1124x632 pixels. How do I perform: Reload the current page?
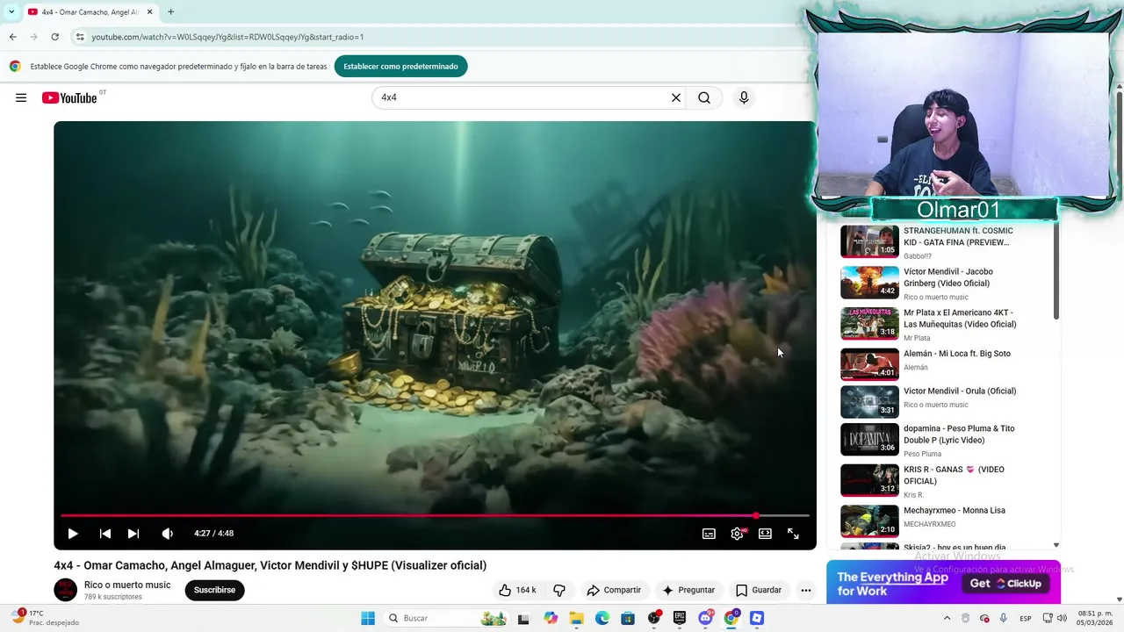[54, 37]
